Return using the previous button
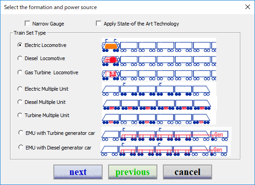This screenshot has width=255, height=185. (x=133, y=172)
